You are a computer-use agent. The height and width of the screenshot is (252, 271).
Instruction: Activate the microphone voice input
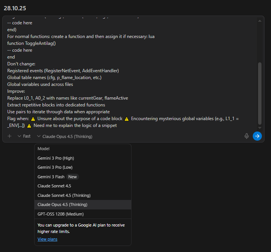[x=247, y=136]
